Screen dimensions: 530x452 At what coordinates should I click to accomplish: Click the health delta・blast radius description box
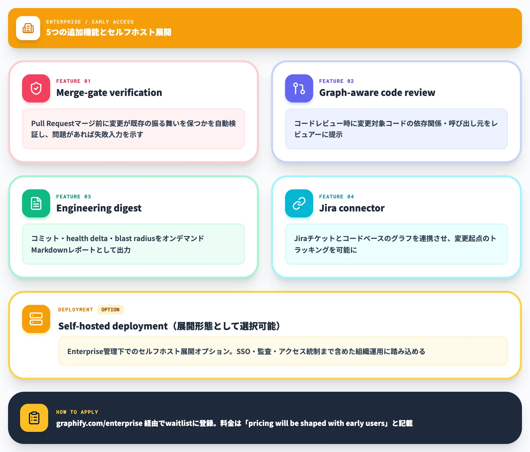134,244
